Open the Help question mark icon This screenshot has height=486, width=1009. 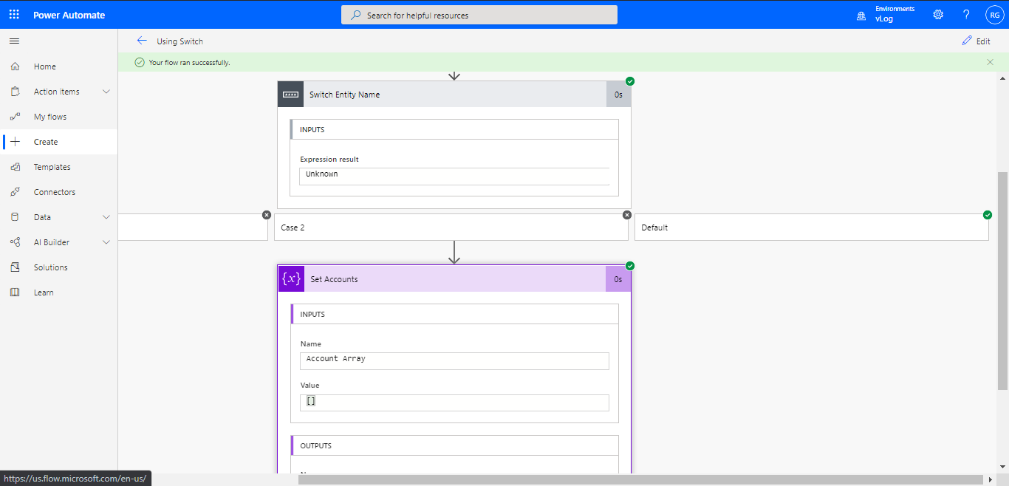point(965,14)
